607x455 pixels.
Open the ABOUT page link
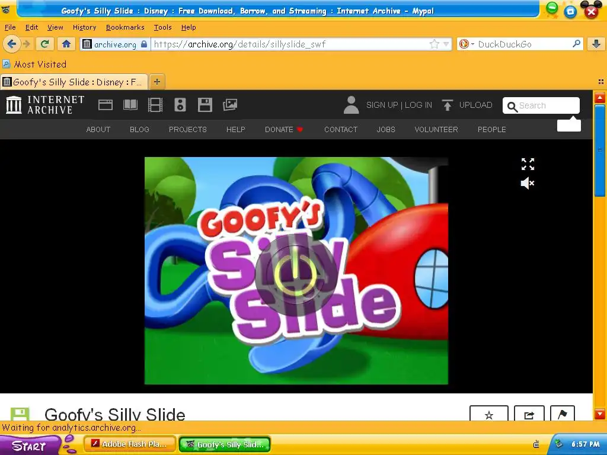click(98, 130)
